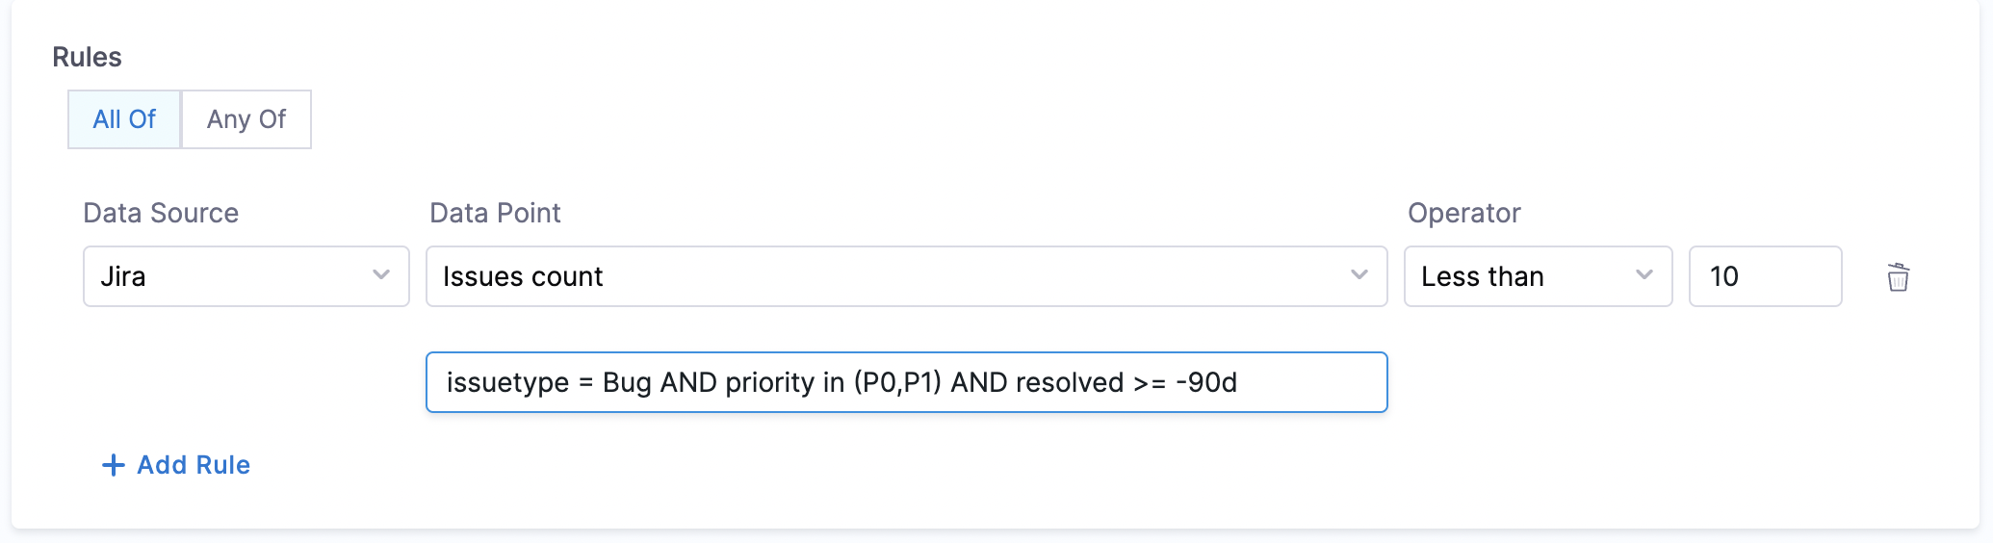Screen dimensions: 1993x543
Task: Switch rule matching to Any Of
Action: pyautogui.click(x=246, y=119)
